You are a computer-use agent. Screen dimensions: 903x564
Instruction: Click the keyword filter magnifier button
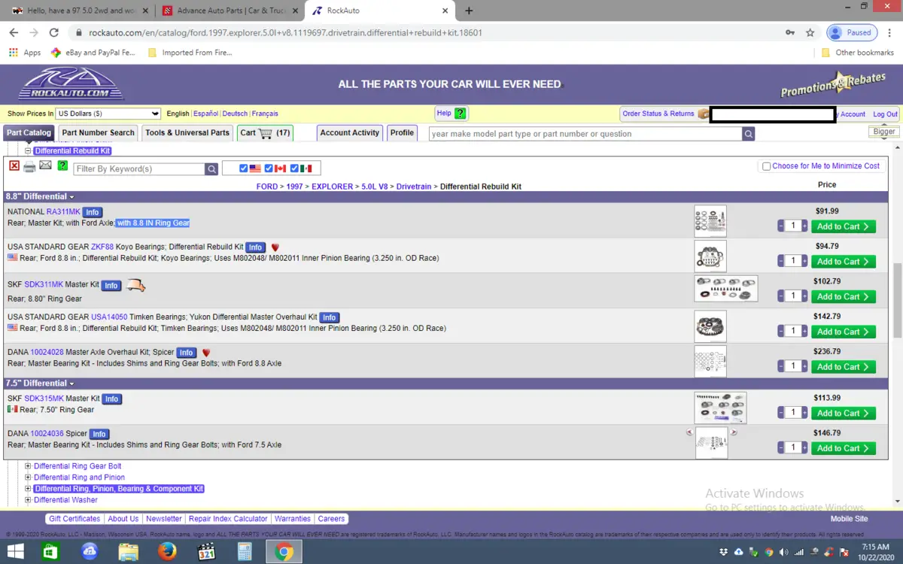212,169
